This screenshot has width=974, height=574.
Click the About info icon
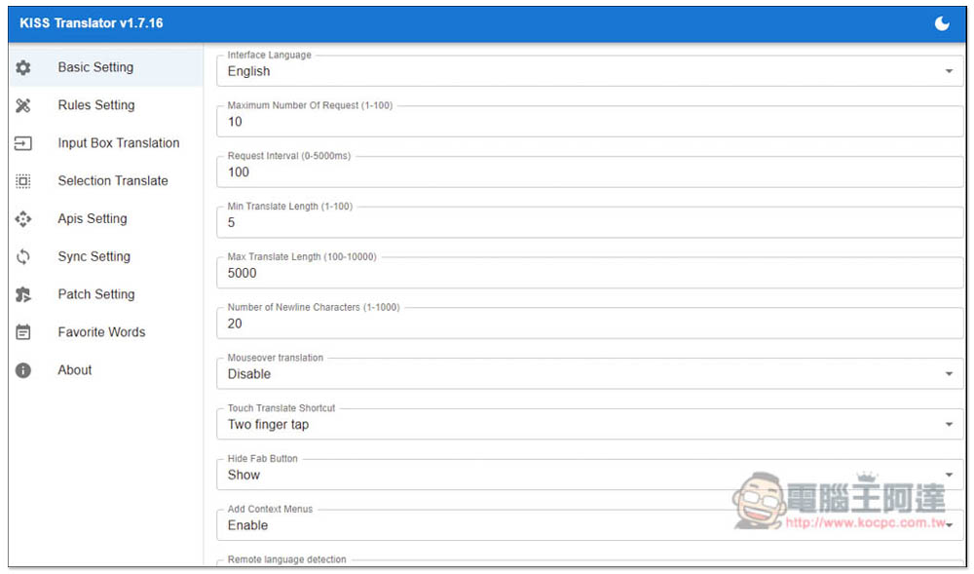[23, 370]
